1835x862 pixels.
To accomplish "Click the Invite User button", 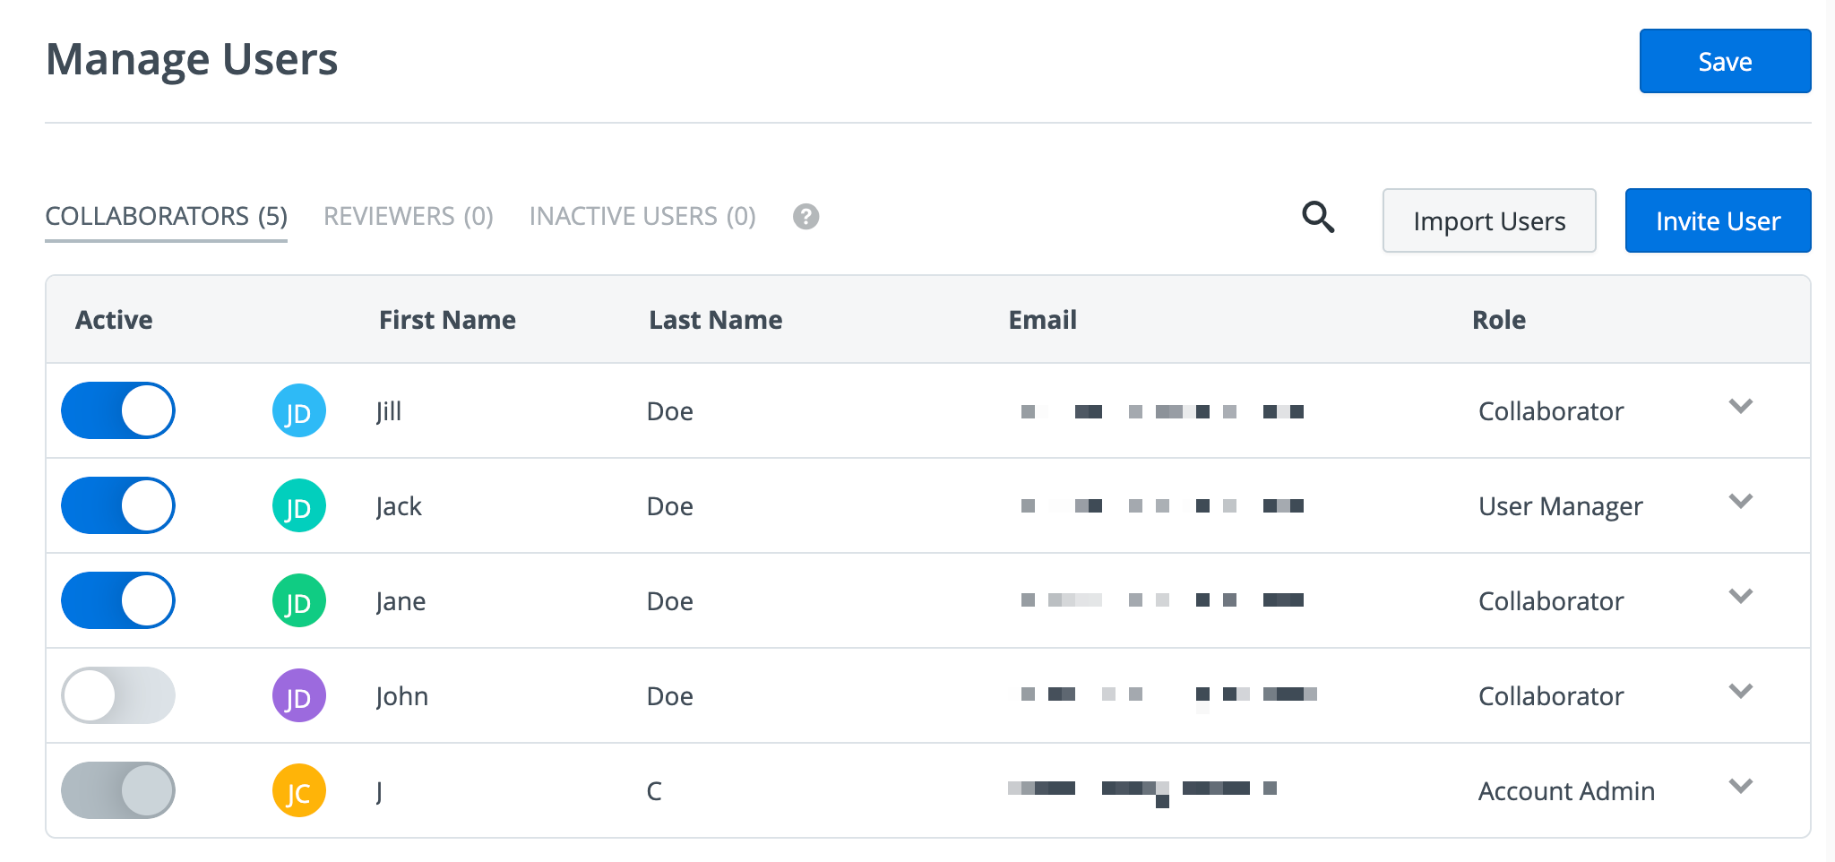I will coord(1718,220).
